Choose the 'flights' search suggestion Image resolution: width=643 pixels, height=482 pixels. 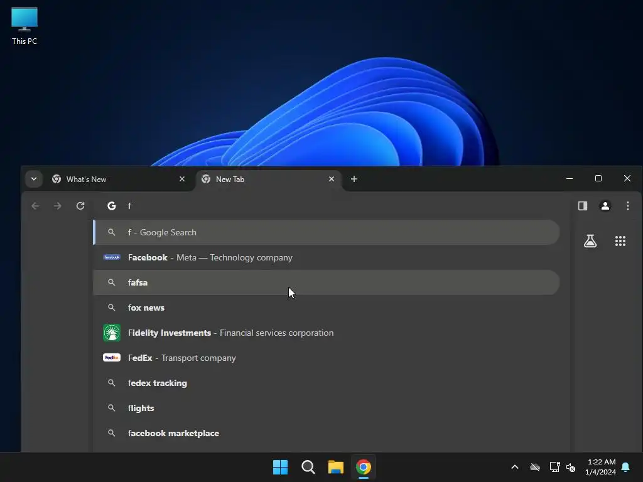(x=327, y=408)
